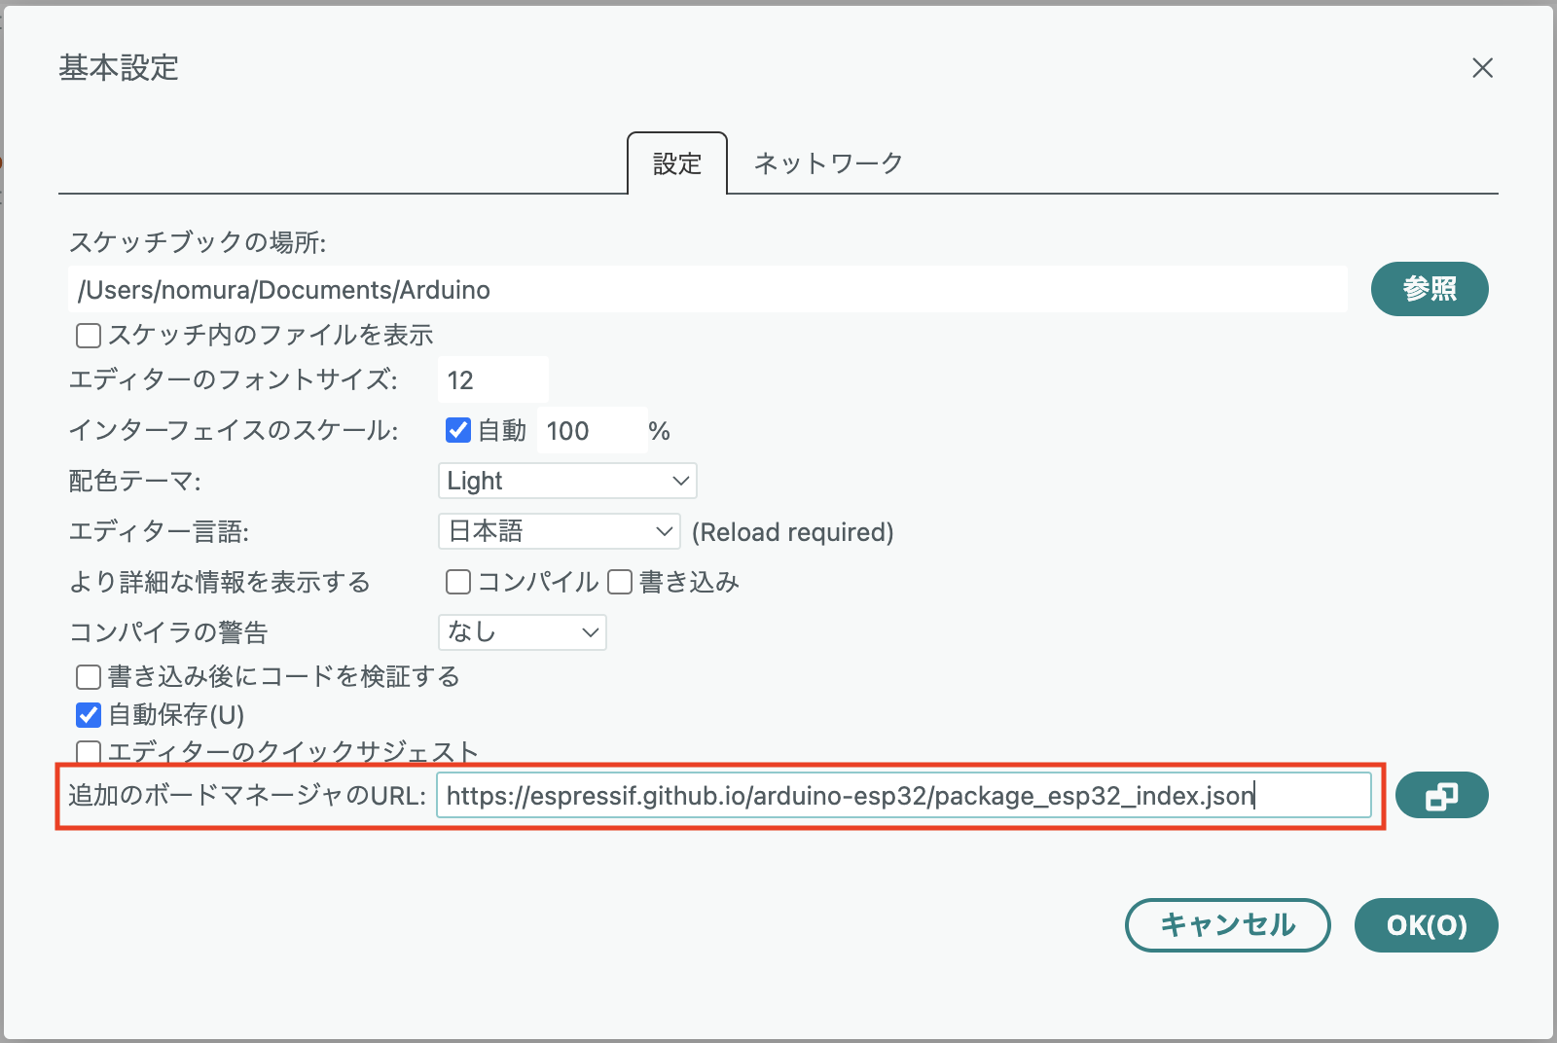Click the キャンセル button
This screenshot has width=1557, height=1043.
tap(1228, 925)
